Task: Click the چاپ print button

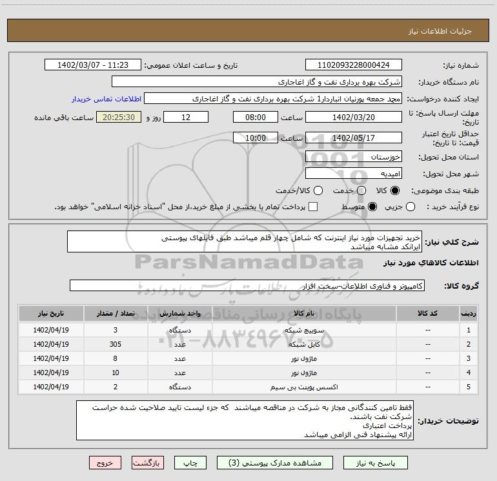Action: pyautogui.click(x=190, y=463)
